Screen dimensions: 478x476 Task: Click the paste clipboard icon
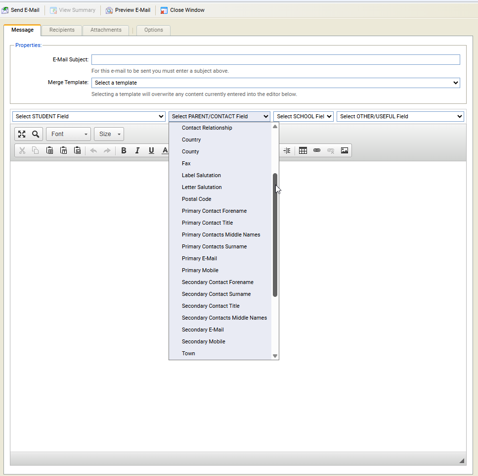(x=50, y=150)
